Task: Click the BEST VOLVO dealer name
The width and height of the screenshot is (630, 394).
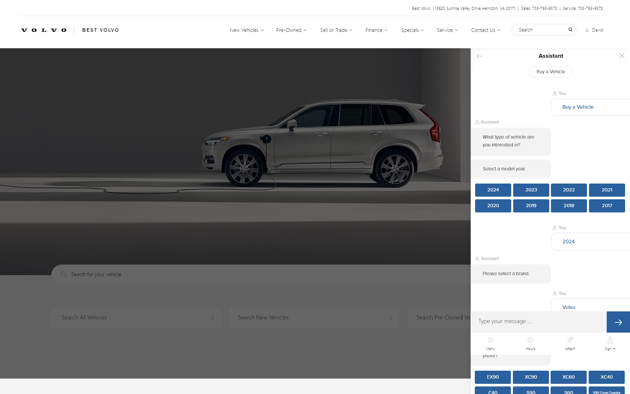Action: click(x=100, y=30)
